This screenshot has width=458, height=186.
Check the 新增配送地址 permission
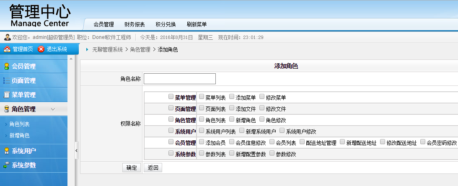pos(342,142)
